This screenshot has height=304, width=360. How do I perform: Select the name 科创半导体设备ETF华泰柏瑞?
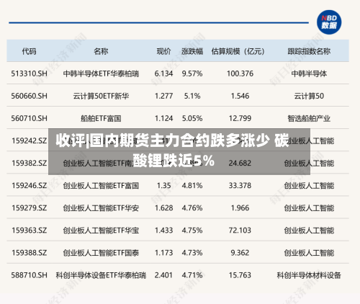(x=101, y=275)
